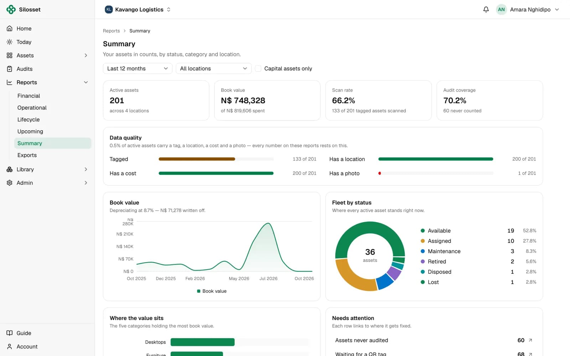
Task: Click the KL organization badge
Action: [x=109, y=10]
